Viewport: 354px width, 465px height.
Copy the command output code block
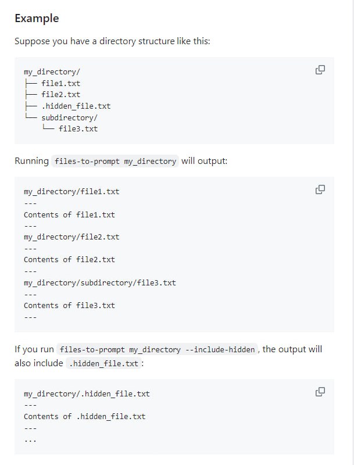(x=319, y=189)
